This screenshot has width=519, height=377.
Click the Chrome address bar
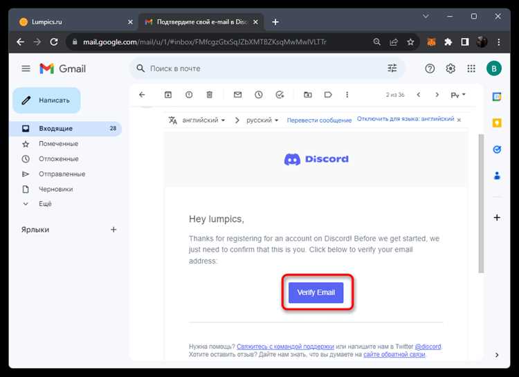click(219, 42)
